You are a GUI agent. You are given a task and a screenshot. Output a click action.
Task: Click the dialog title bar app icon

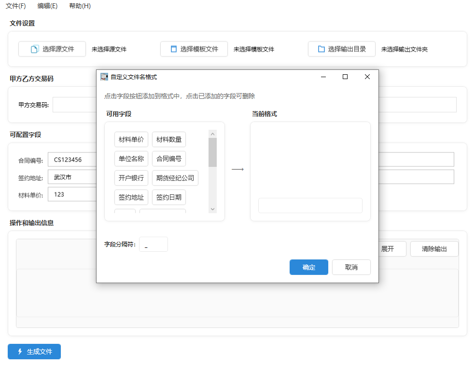pos(104,77)
